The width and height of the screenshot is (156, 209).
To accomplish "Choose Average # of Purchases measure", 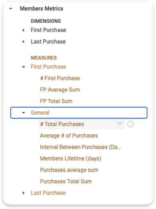I will click(x=69, y=136).
